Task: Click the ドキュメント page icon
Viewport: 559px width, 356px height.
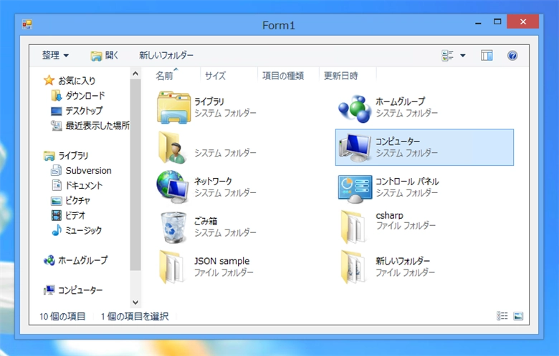Action: tap(57, 185)
